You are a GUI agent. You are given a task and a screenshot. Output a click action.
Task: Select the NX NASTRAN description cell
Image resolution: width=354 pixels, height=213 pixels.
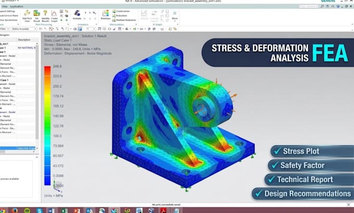click(27, 48)
